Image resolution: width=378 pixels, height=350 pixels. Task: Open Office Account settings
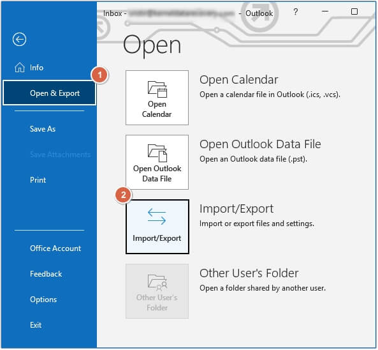[55, 248]
